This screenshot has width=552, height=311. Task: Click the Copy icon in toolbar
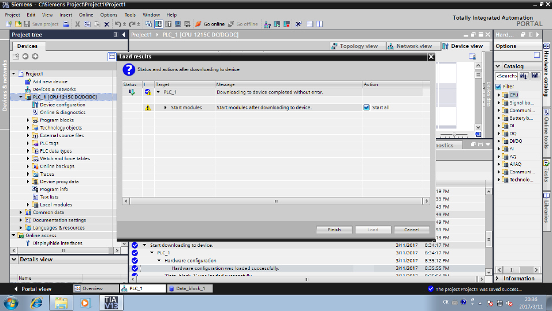click(87, 24)
